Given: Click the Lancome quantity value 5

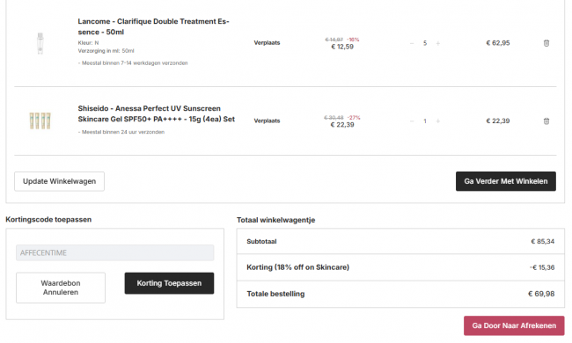Looking at the screenshot, I should click(425, 43).
